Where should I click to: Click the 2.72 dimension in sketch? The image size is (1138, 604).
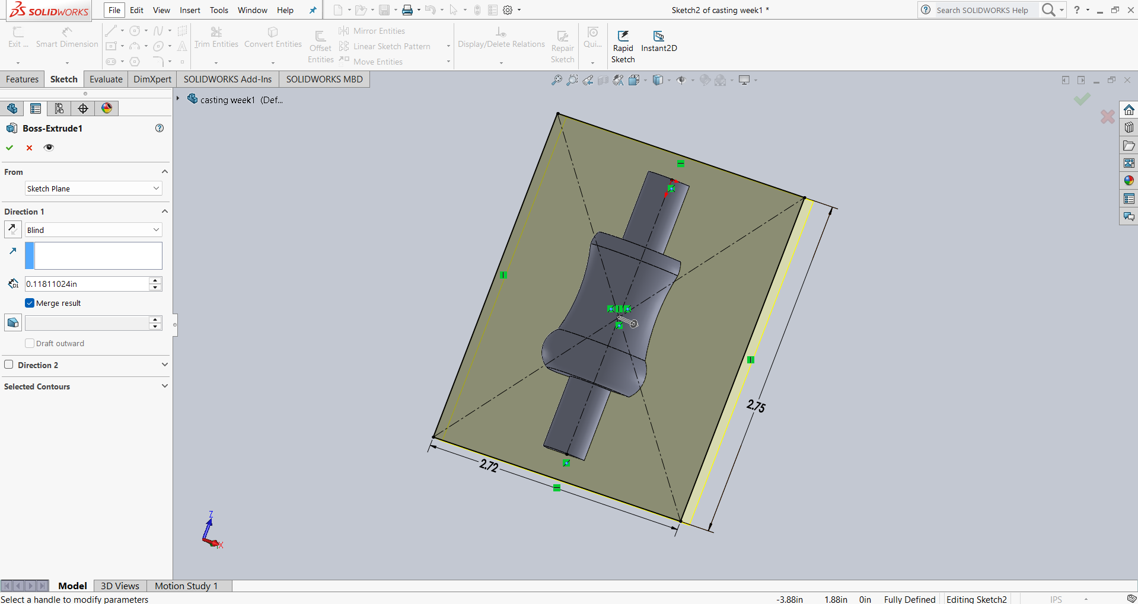coord(489,465)
